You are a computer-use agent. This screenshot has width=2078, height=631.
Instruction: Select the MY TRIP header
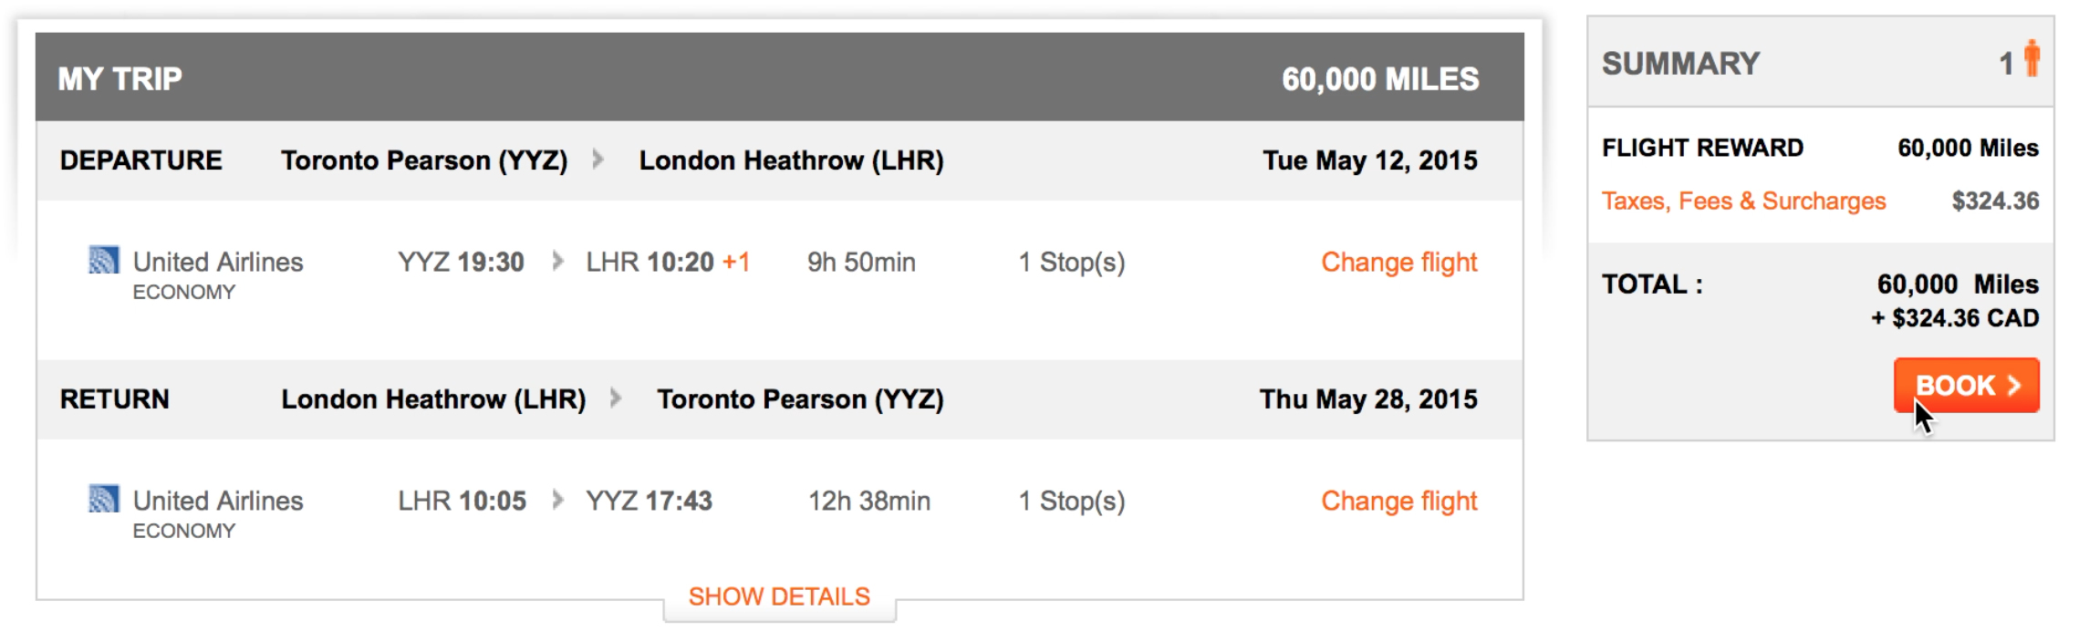120,79
